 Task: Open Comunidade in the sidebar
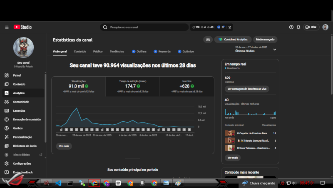point(20,102)
